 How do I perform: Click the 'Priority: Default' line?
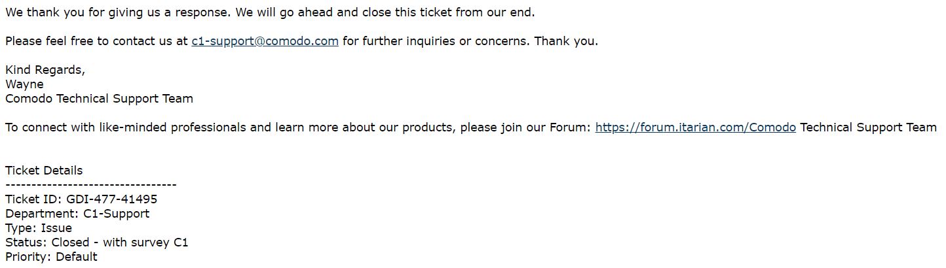(51, 257)
